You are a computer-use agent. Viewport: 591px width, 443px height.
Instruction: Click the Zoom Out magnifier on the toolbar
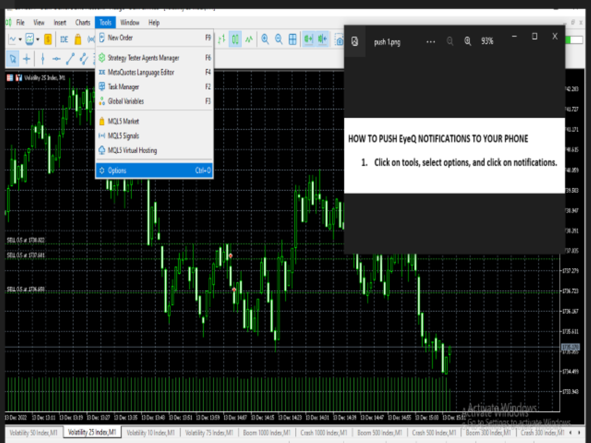279,39
